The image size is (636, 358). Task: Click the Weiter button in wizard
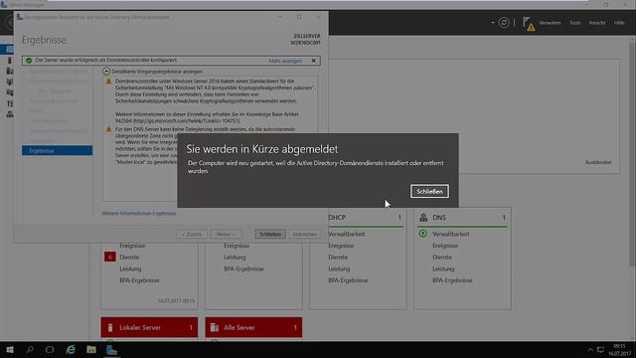tap(226, 235)
